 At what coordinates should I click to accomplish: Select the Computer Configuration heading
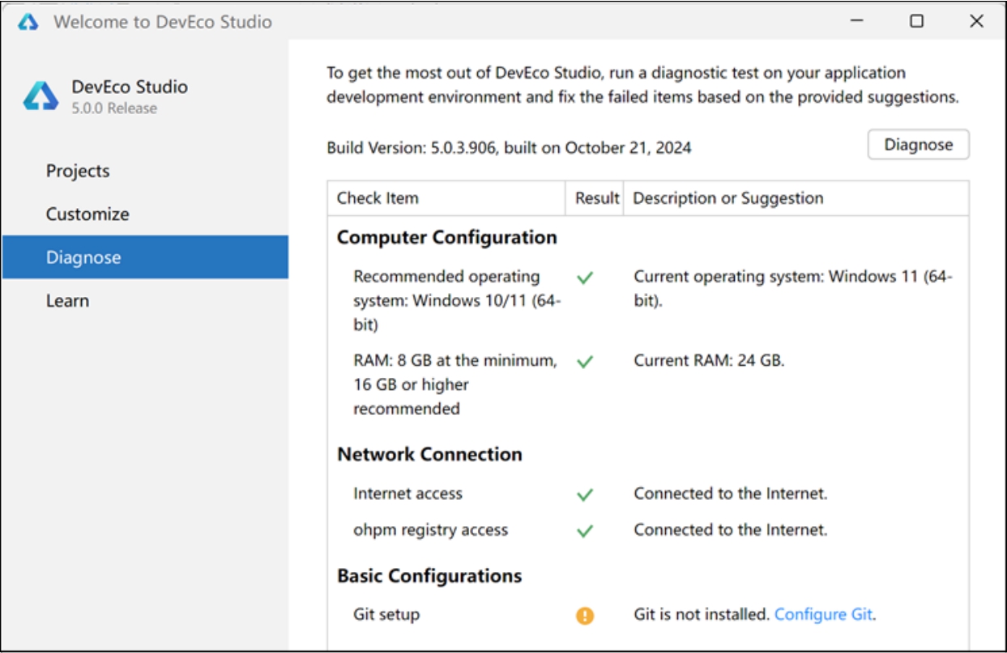tap(447, 237)
